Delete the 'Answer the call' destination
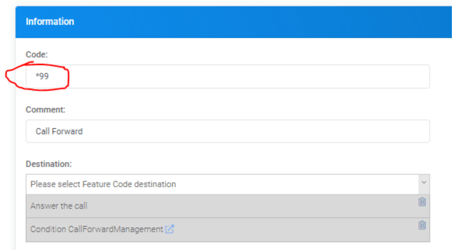The width and height of the screenshot is (455, 250). pos(422,202)
